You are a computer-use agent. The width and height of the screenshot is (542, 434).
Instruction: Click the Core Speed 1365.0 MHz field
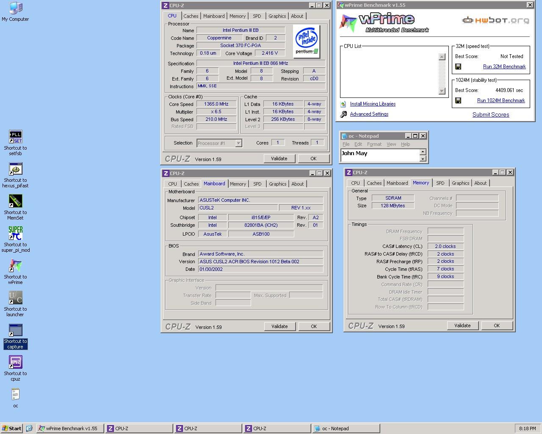click(x=216, y=104)
